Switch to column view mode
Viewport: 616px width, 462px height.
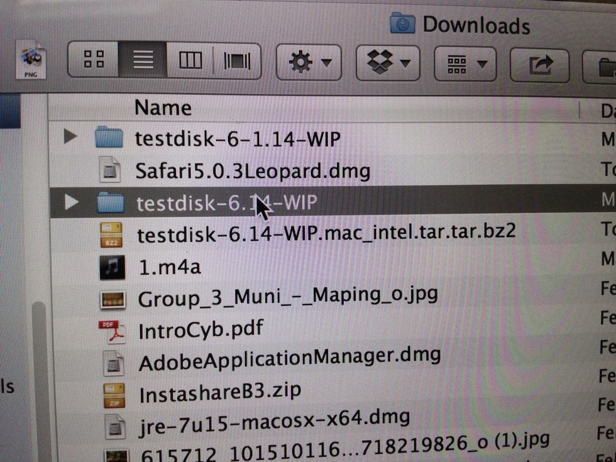coord(190,61)
